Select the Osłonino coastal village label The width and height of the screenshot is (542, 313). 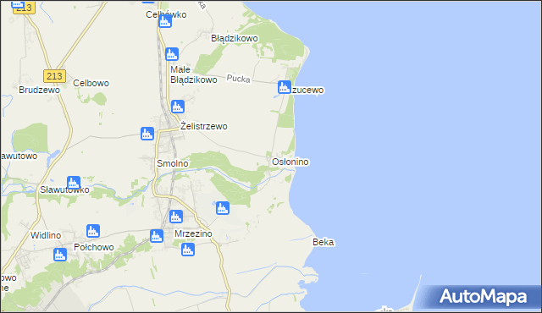click(290, 162)
